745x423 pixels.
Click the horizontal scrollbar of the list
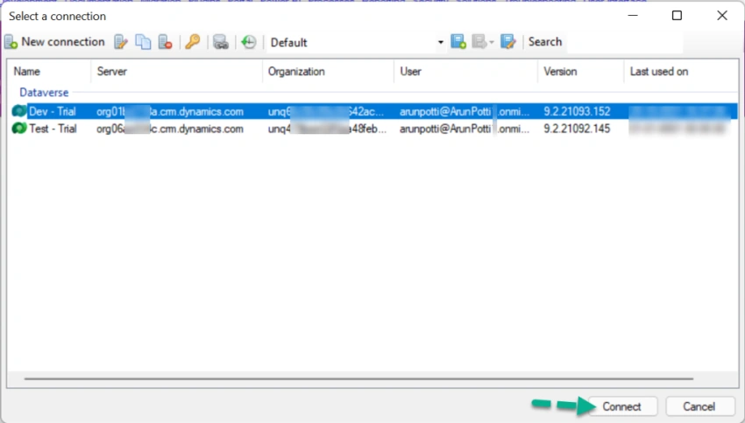pyautogui.click(x=358, y=379)
